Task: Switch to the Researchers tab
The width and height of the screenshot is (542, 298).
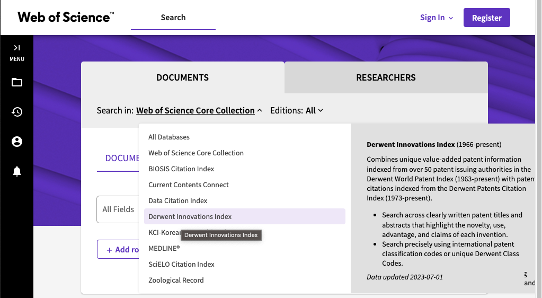Action: point(386,77)
